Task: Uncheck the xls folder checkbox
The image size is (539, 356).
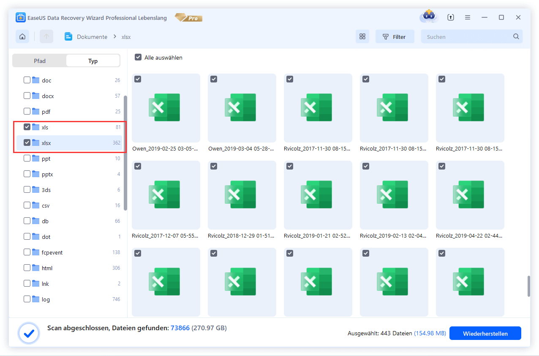Action: (x=27, y=127)
